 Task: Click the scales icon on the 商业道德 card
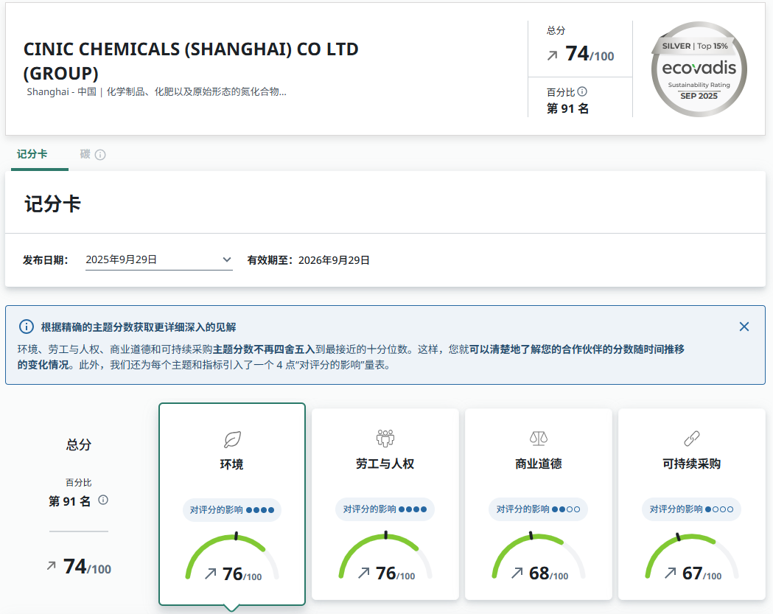click(539, 438)
